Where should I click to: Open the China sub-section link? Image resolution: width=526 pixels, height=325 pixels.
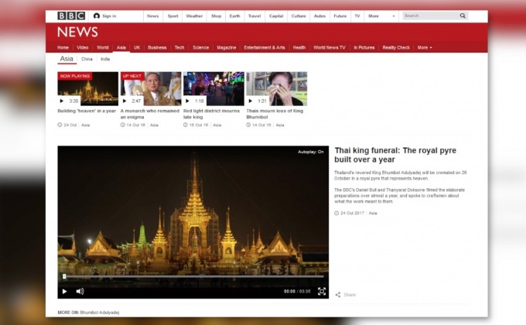(x=87, y=59)
